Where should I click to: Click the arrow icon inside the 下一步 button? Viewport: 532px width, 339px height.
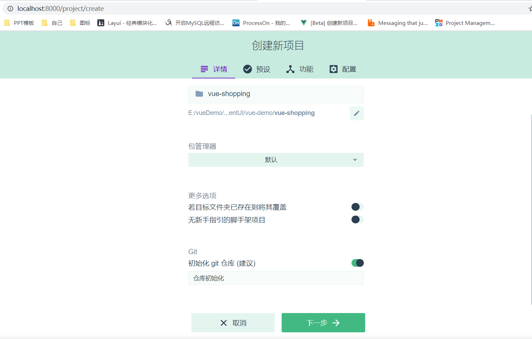[x=336, y=323]
